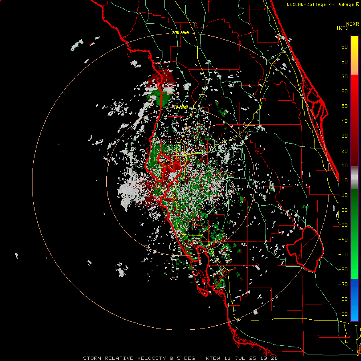Viewport: 361px width, 361px height.
Task: Click the 10 value on velocity scale
Action: click(x=345, y=166)
